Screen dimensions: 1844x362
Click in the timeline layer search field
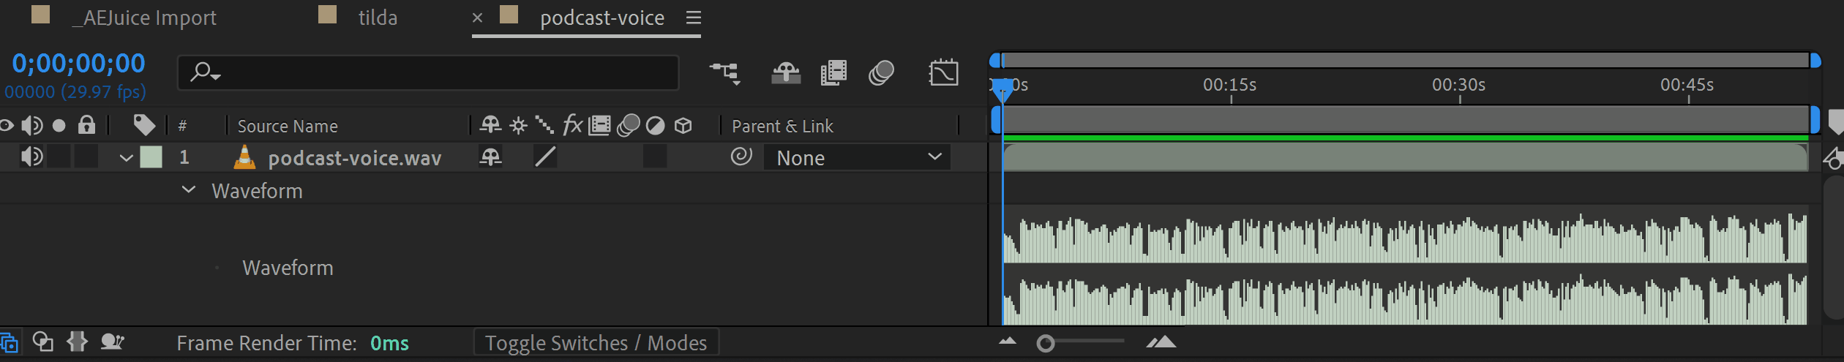(439, 72)
